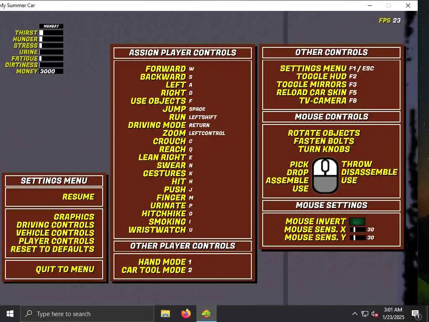Open the notification center icon
Image resolution: width=429 pixels, height=322 pixels.
[x=416, y=314]
